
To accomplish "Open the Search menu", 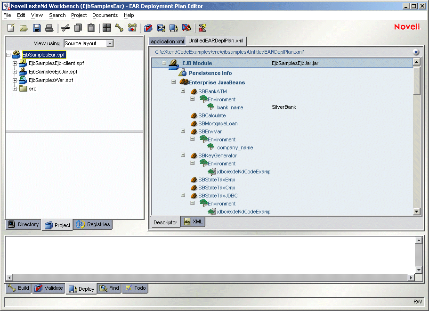I will (57, 16).
